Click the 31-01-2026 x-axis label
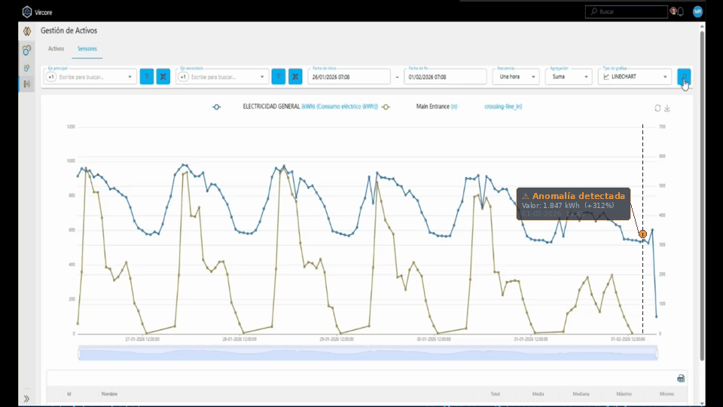Screen dimensions: 723x407 pyautogui.click(x=531, y=339)
